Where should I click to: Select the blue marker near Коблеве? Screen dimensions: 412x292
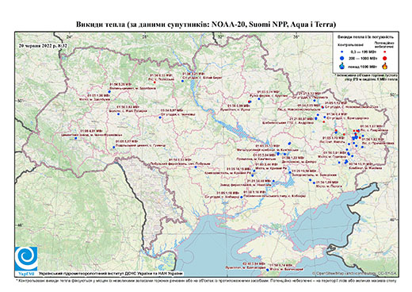pos(242,197)
